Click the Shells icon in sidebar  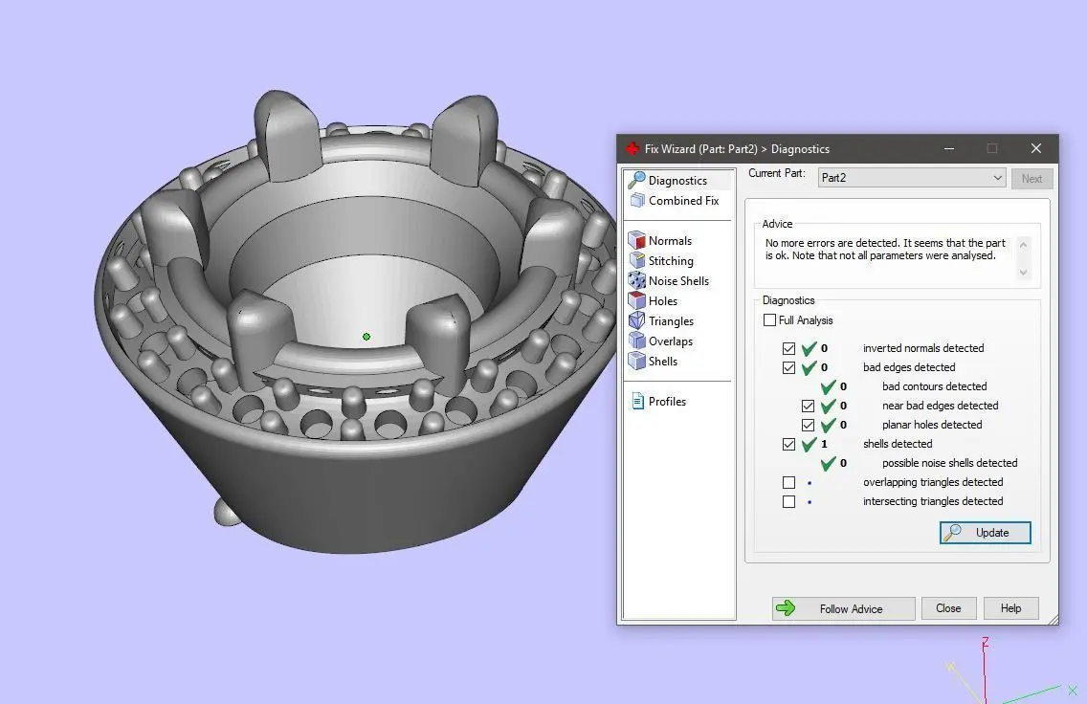click(x=636, y=361)
